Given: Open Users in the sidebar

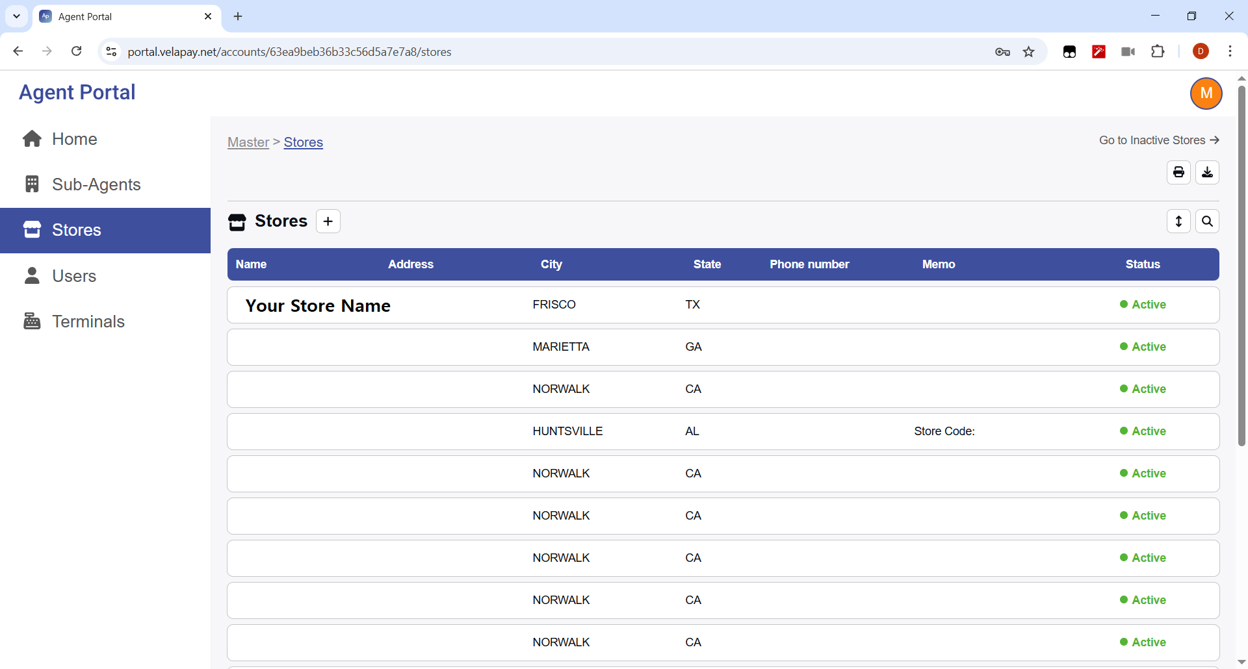Looking at the screenshot, I should [105, 276].
